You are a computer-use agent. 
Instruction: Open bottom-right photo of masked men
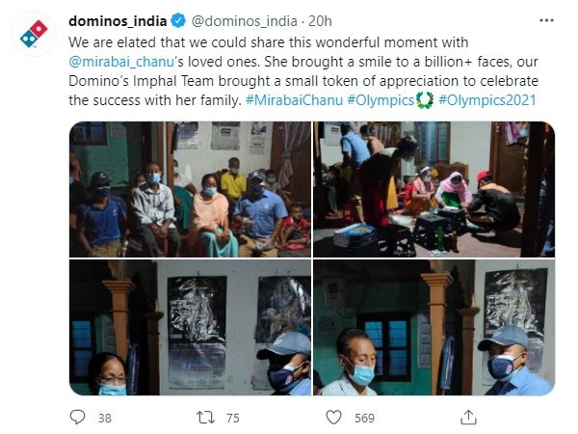(x=433, y=327)
